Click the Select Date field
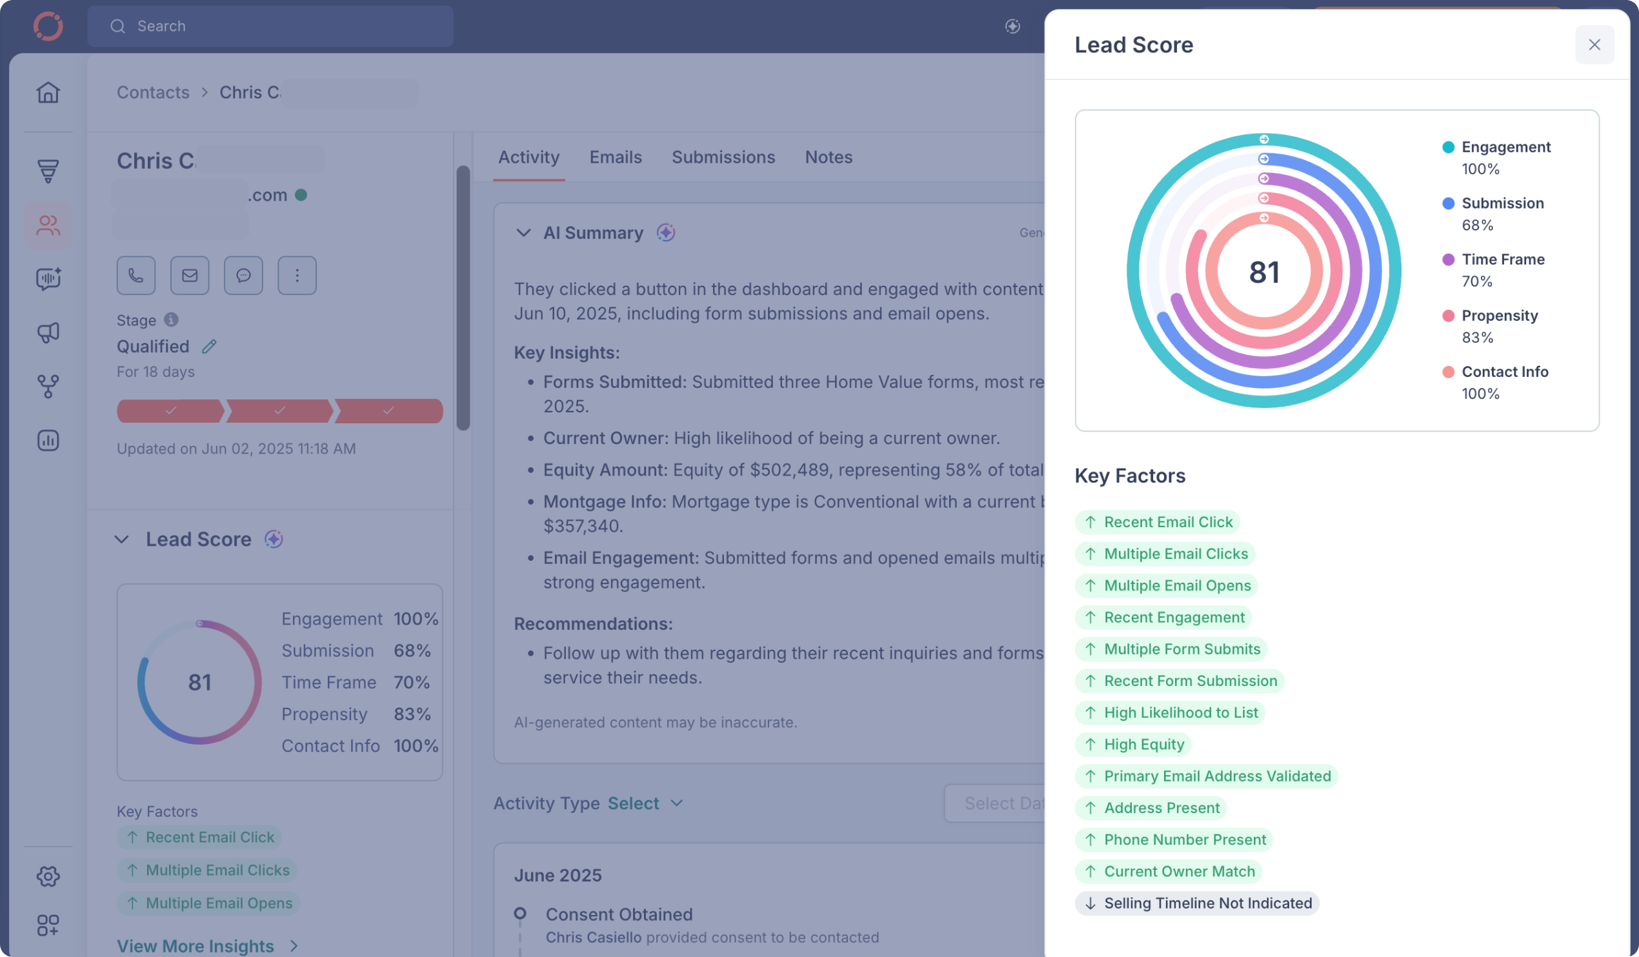Viewport: 1639px width, 957px height. (995, 803)
